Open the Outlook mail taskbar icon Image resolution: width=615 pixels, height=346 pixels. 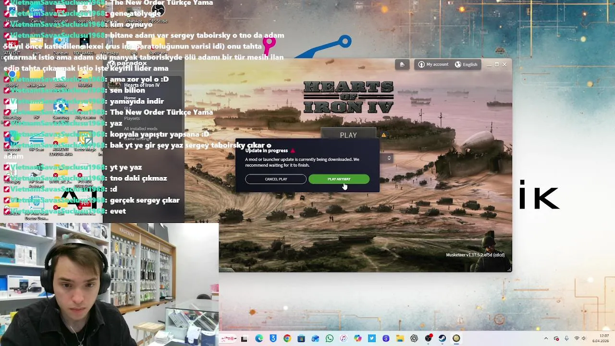tap(315, 339)
